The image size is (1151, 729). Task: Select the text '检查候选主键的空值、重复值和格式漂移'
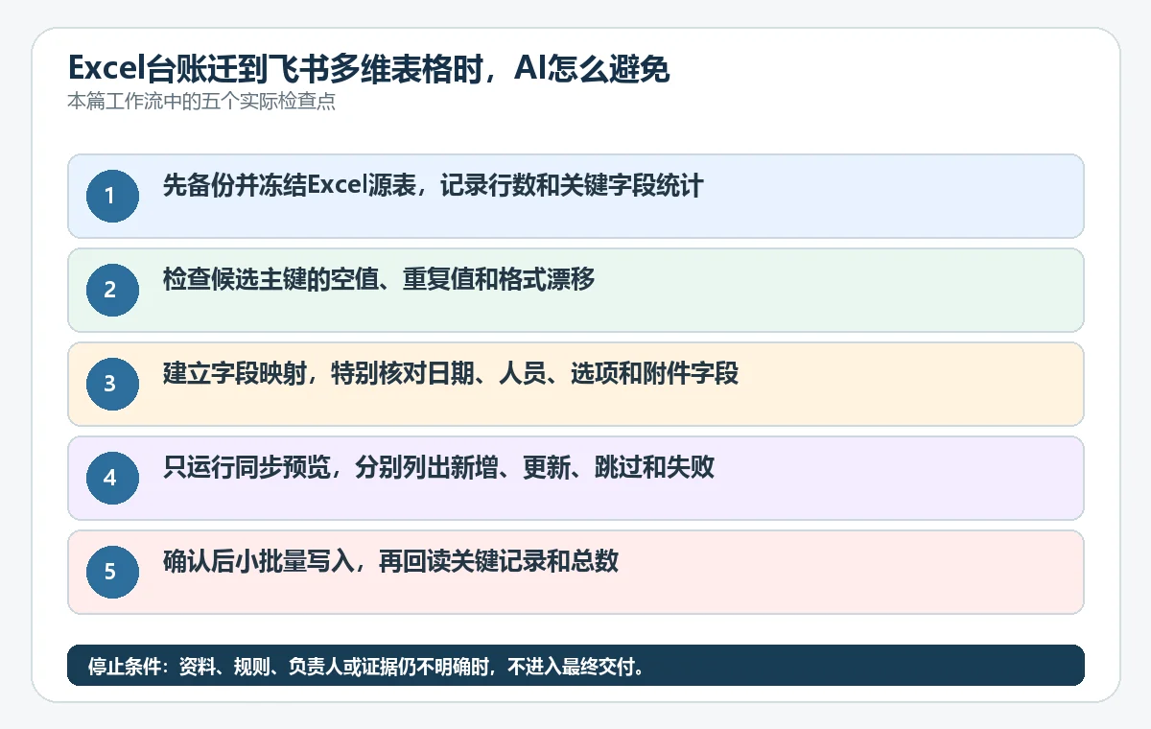point(379,280)
